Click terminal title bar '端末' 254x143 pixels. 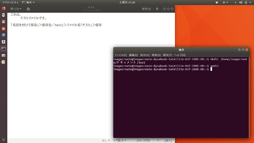[x=181, y=50]
